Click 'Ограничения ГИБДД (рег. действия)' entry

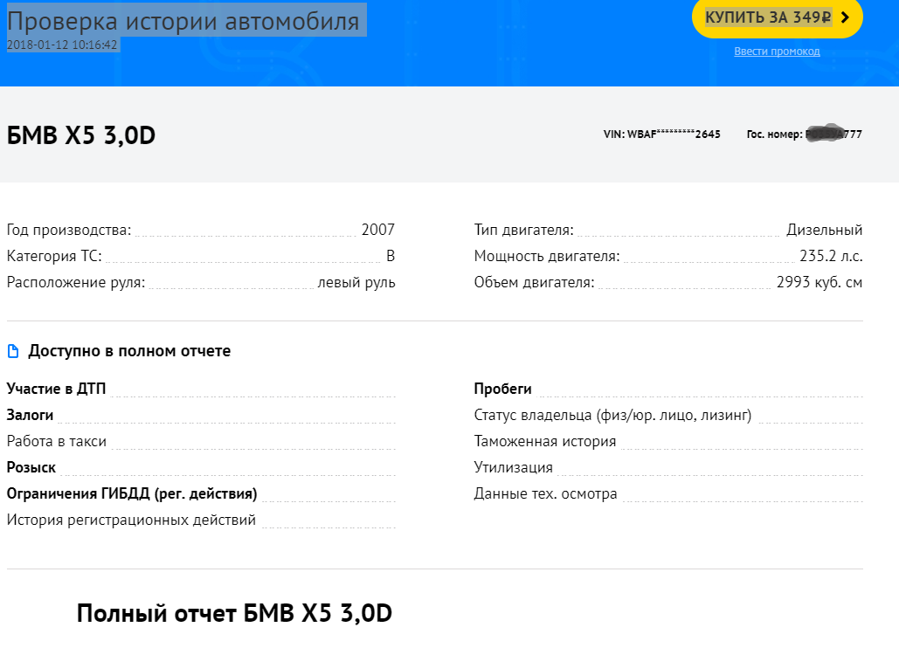click(132, 493)
